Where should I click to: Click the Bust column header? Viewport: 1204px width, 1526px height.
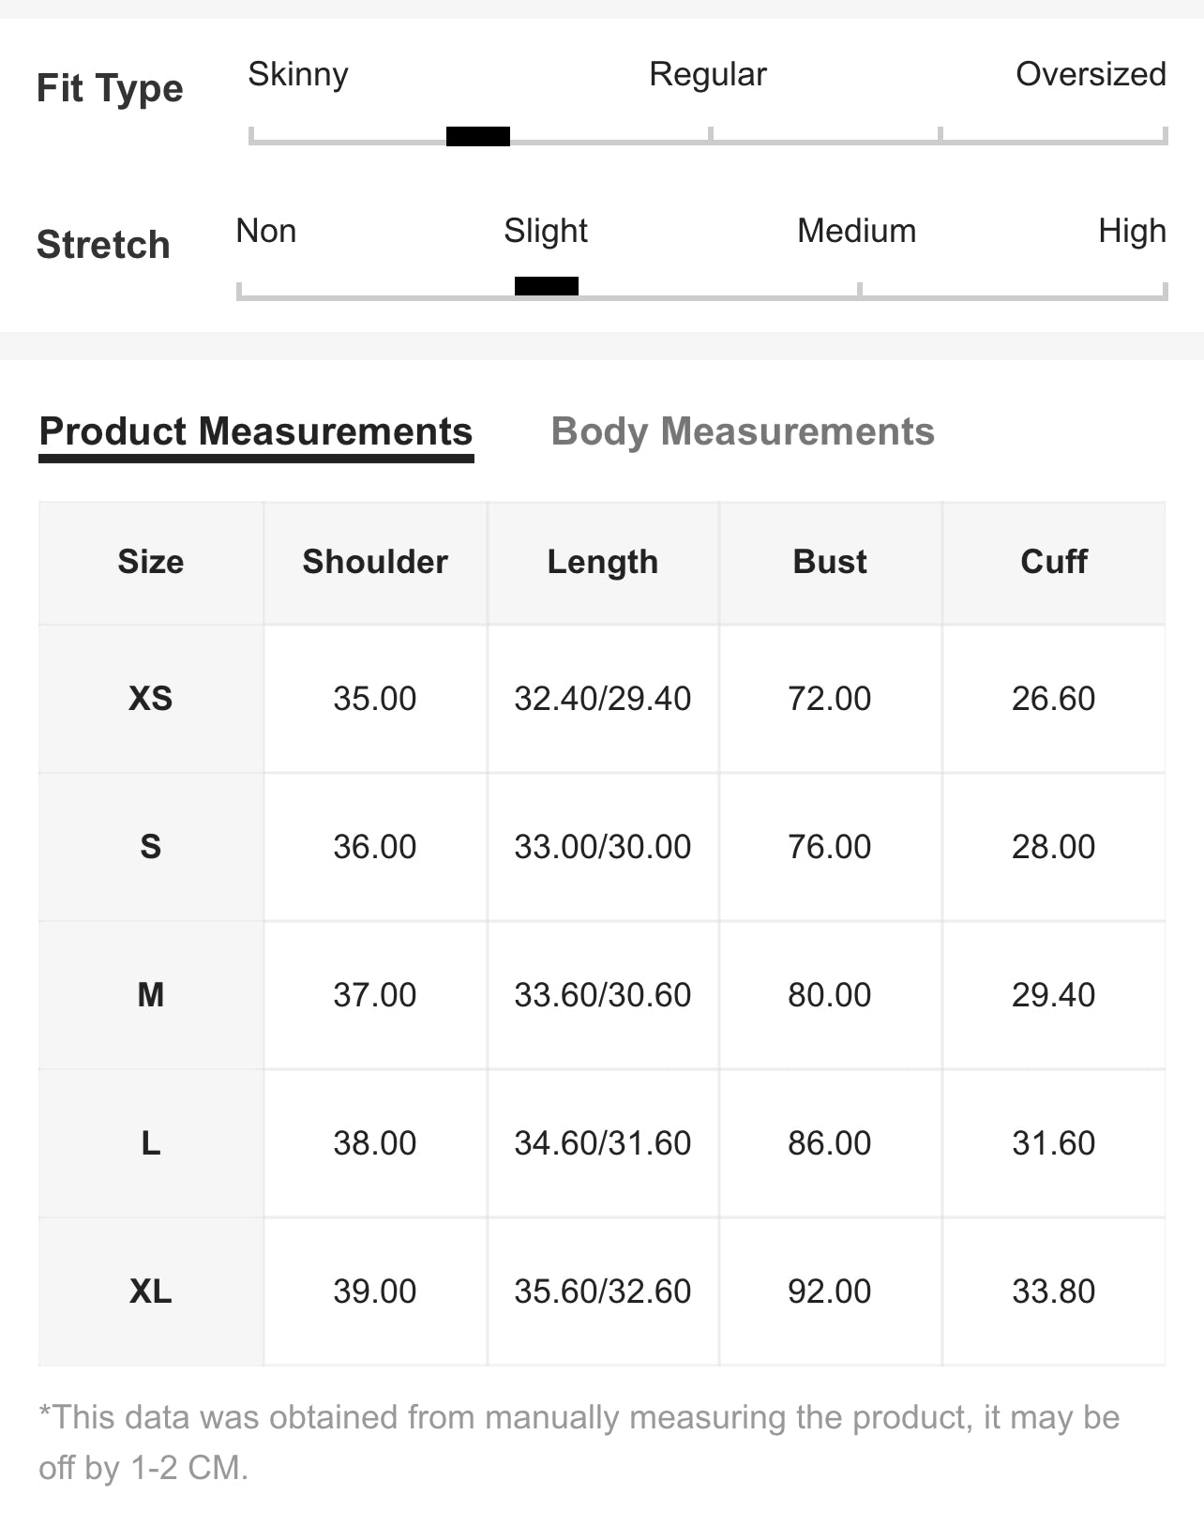[830, 562]
